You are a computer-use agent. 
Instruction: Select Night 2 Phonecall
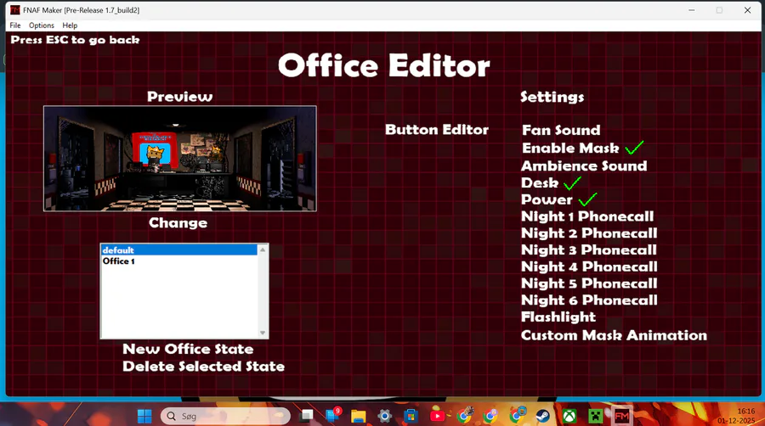[x=589, y=233]
